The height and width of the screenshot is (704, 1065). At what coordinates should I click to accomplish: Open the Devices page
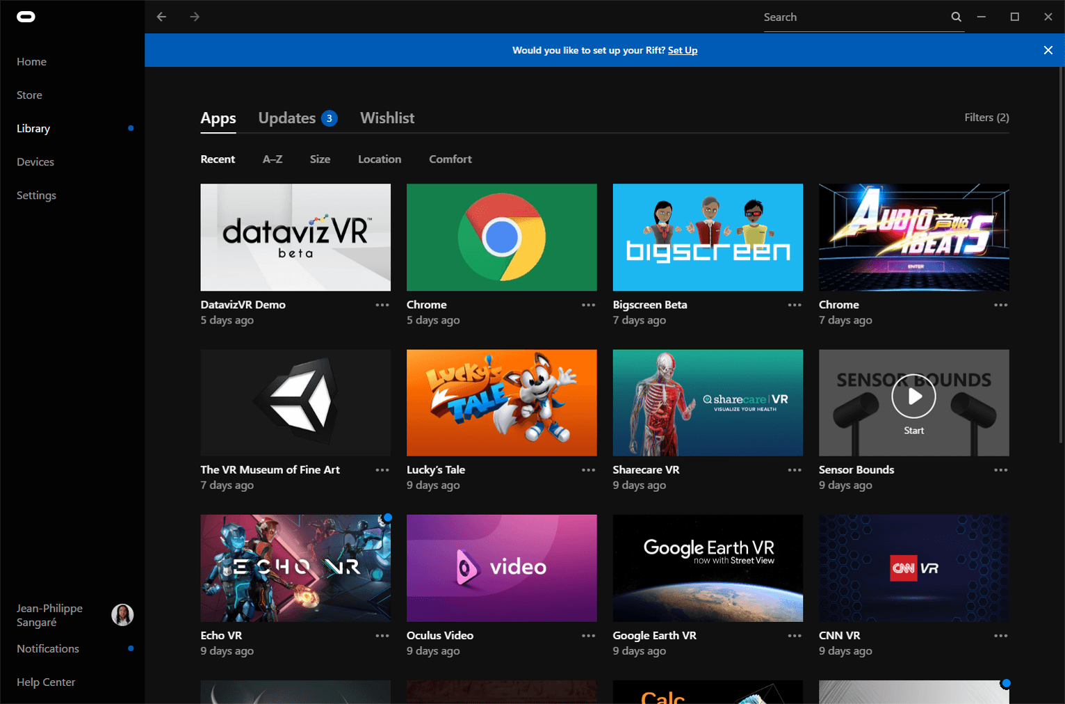(35, 162)
